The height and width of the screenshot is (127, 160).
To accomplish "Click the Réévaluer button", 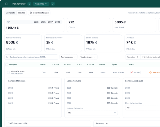I will (133, 57).
